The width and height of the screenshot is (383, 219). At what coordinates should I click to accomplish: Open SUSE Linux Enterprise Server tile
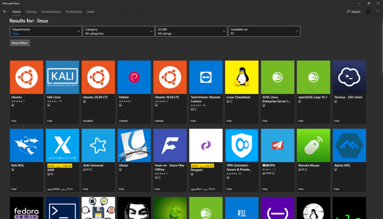[278, 92]
